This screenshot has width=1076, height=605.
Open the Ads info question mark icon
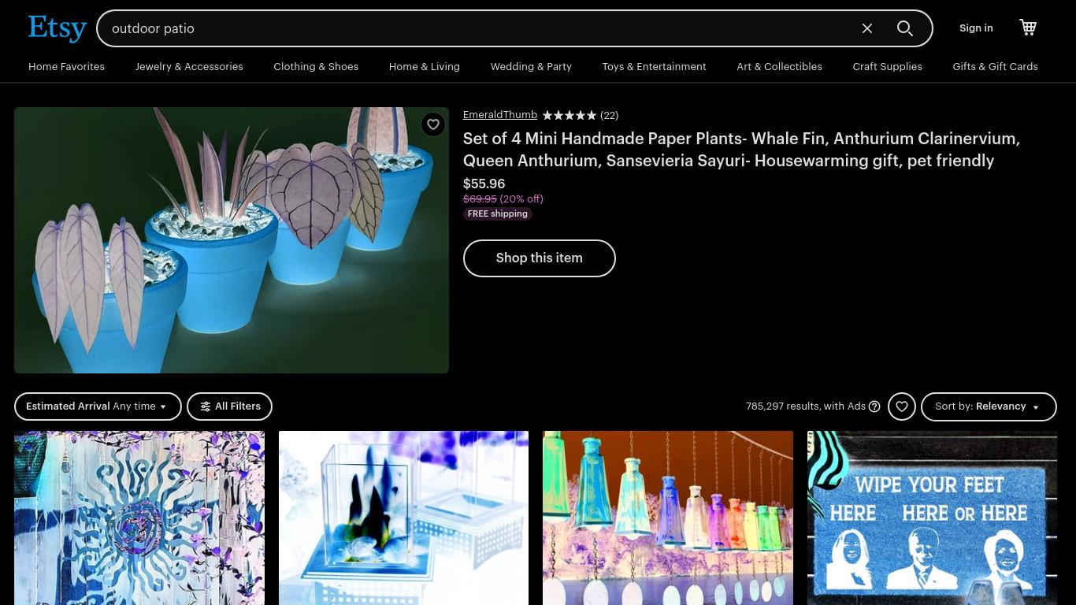[874, 406]
